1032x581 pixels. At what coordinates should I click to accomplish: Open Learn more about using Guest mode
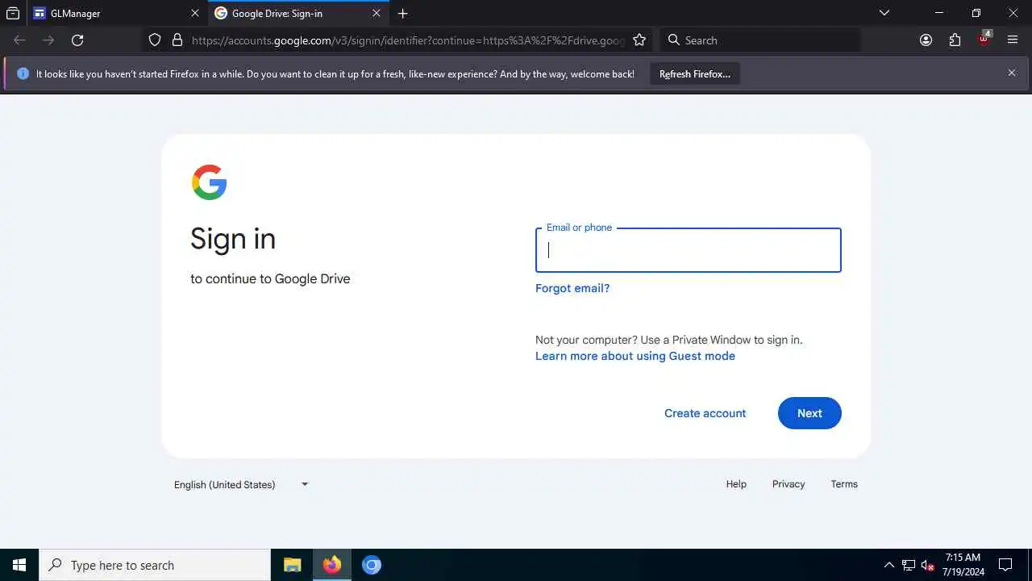coord(635,356)
